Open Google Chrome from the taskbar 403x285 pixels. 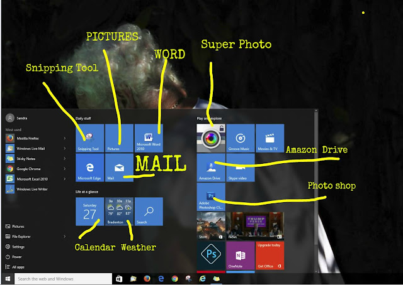pyautogui.click(x=175, y=279)
